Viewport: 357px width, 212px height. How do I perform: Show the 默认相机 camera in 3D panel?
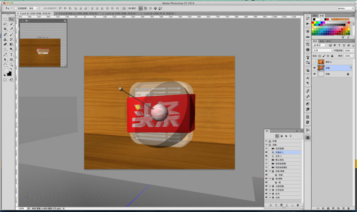[267, 160]
